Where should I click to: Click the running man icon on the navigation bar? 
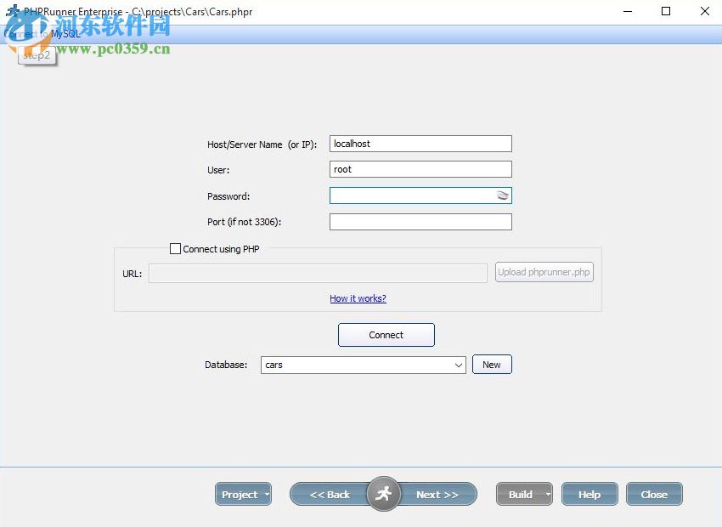383,494
